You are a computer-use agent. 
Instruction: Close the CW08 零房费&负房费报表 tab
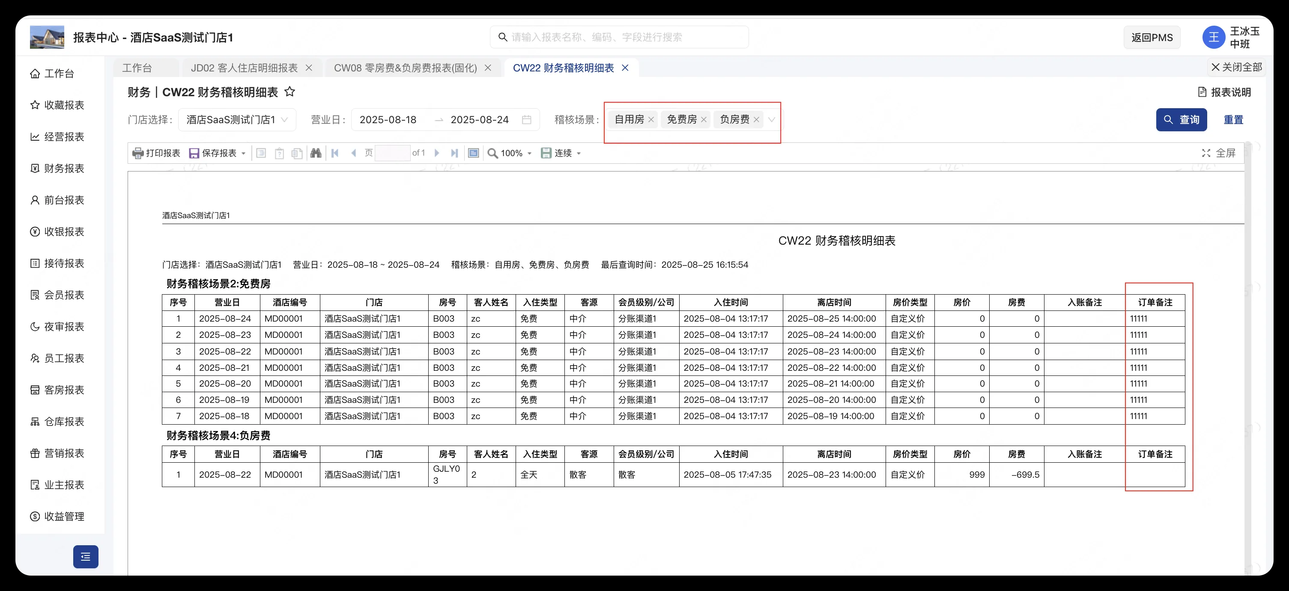pyautogui.click(x=488, y=68)
